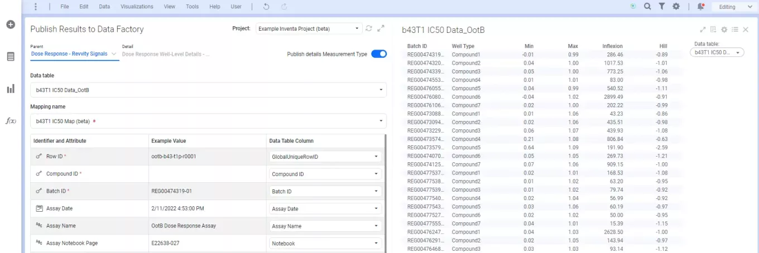
Task: Click the notifications bell icon
Action: click(x=700, y=7)
